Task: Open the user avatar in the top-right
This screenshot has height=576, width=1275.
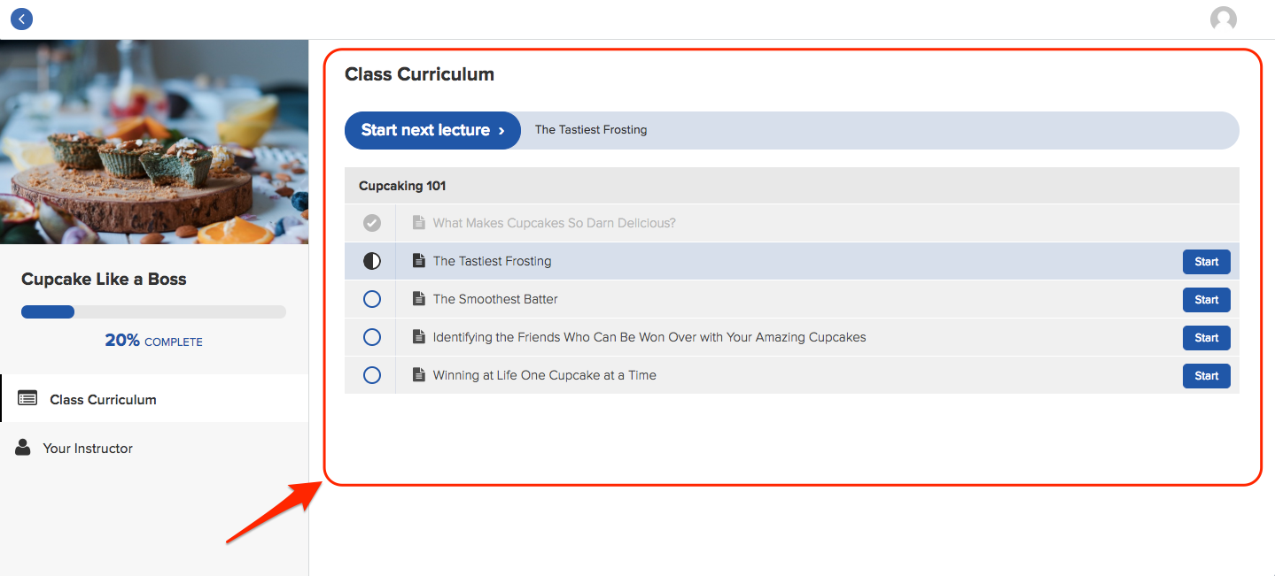Action: [x=1223, y=19]
